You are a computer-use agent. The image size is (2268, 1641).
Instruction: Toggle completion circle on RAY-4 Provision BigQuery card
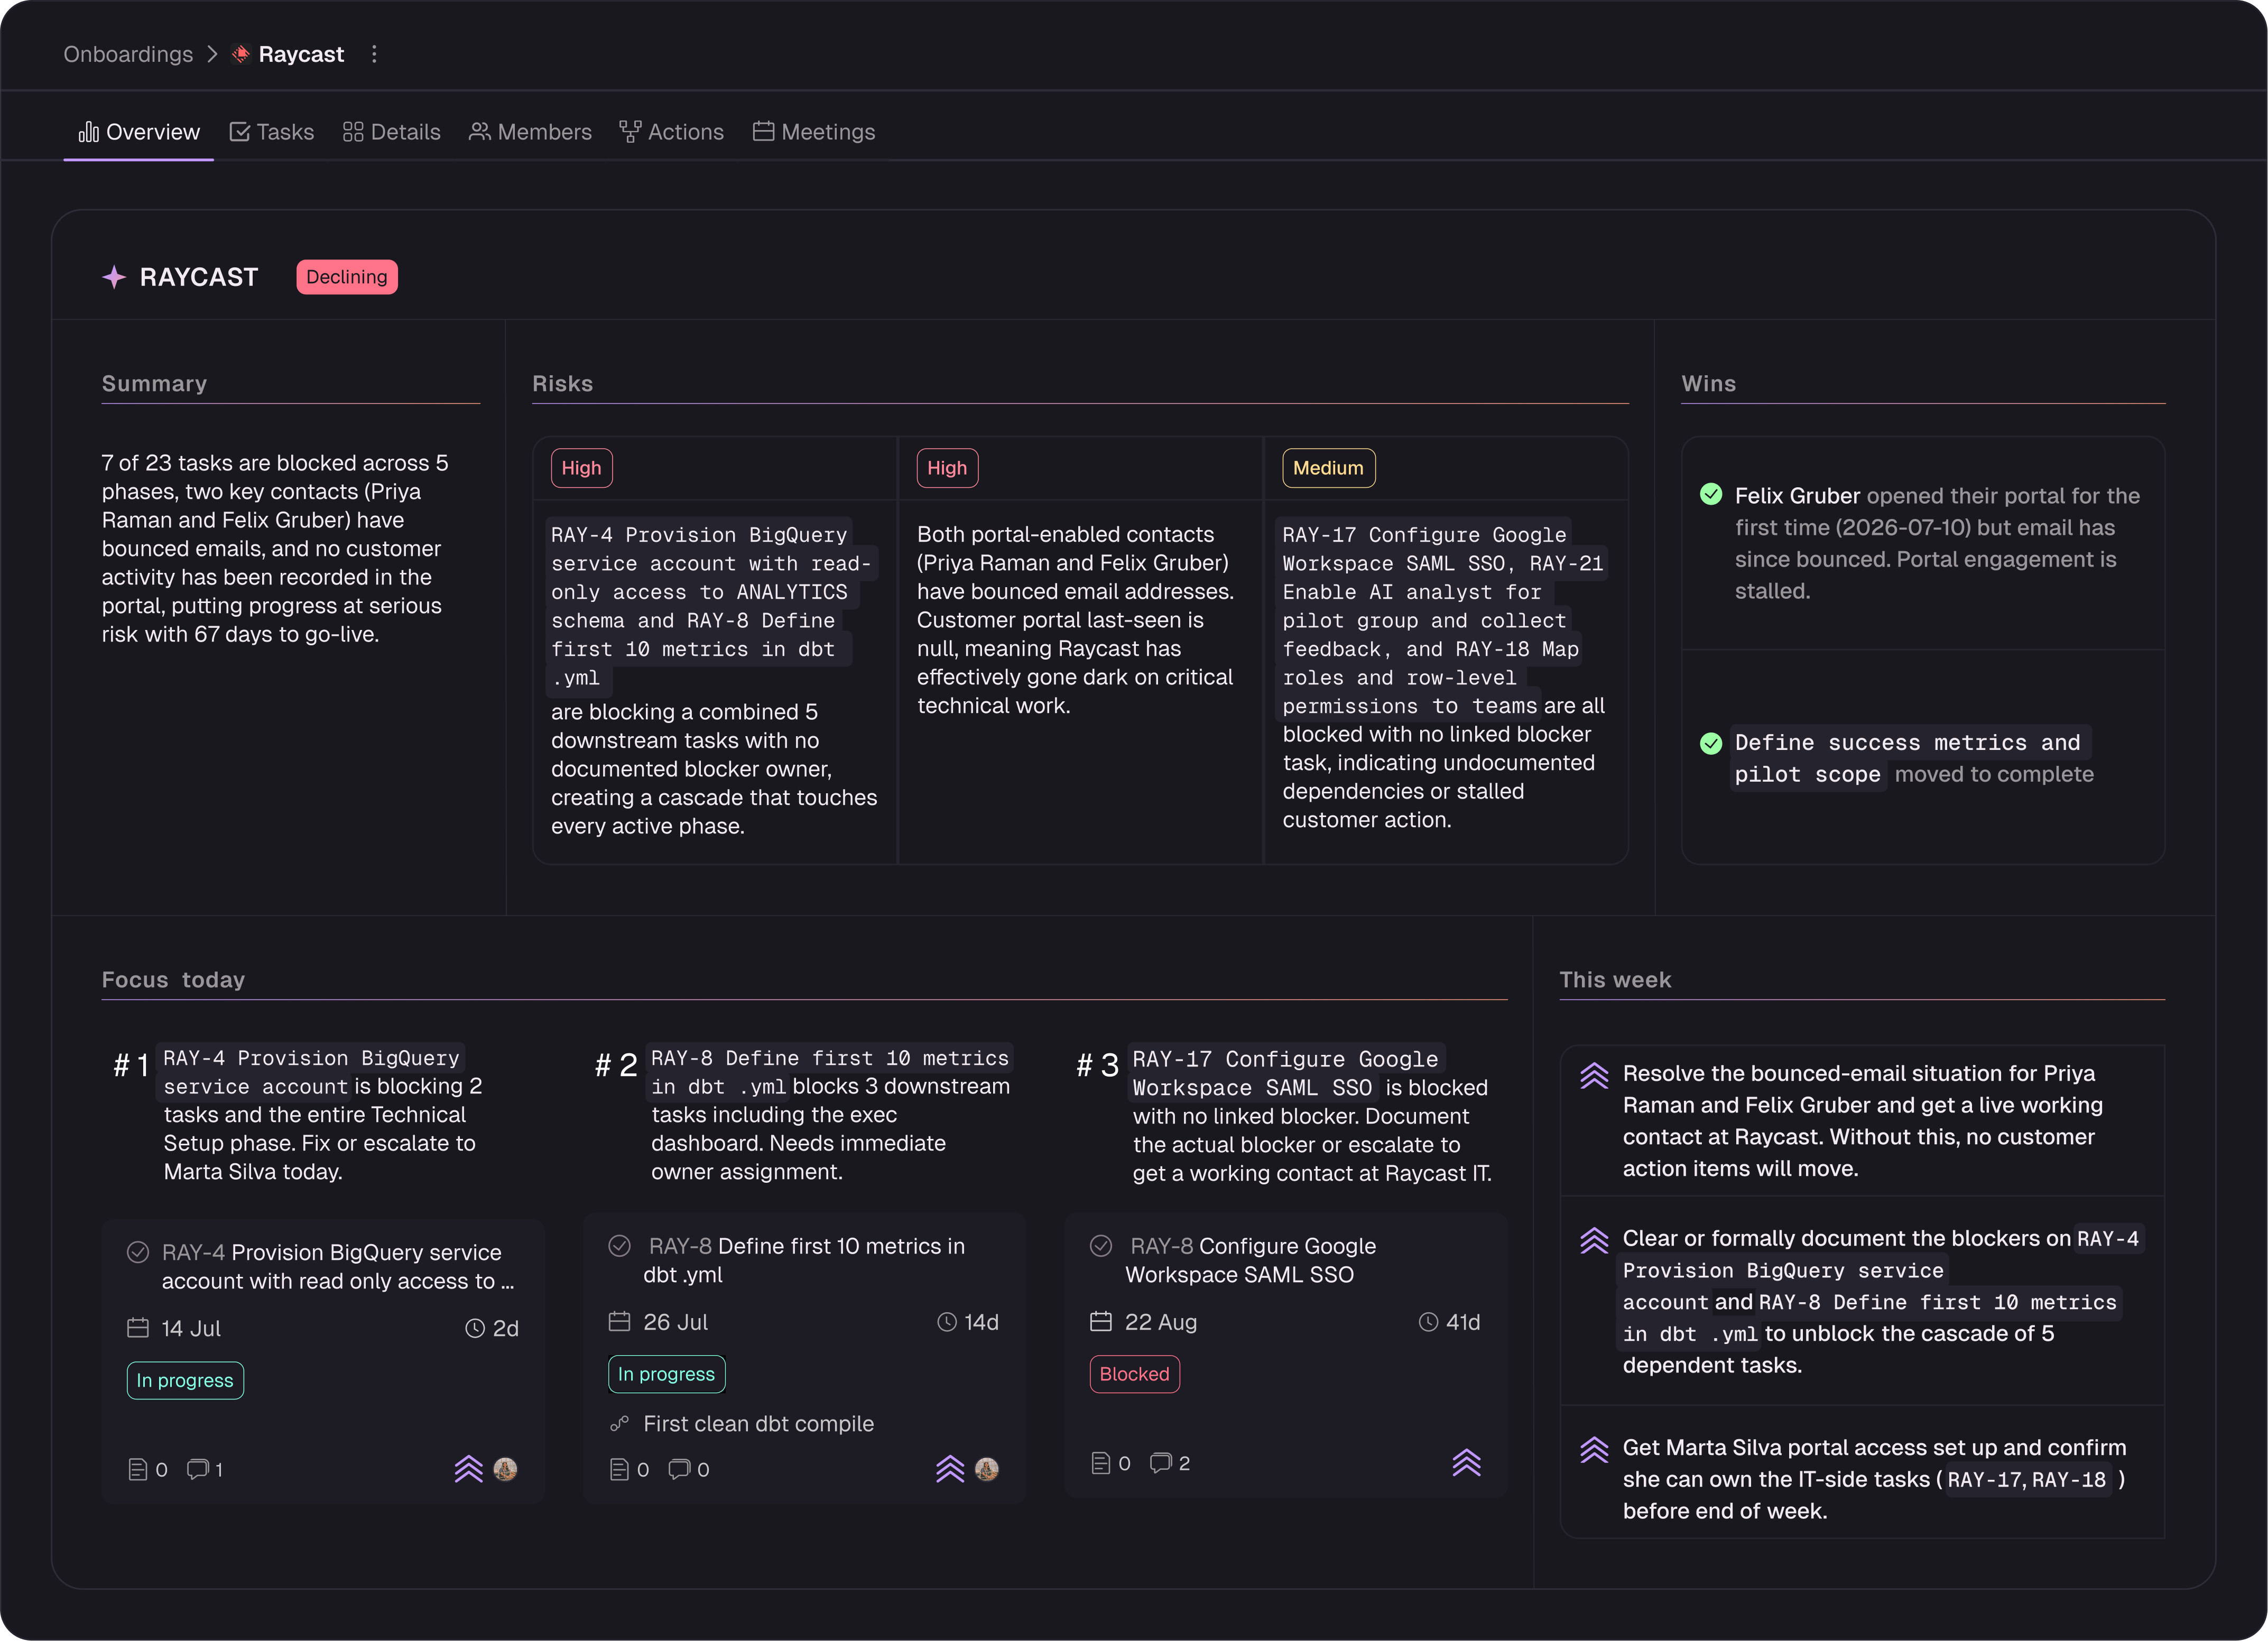[138, 1252]
